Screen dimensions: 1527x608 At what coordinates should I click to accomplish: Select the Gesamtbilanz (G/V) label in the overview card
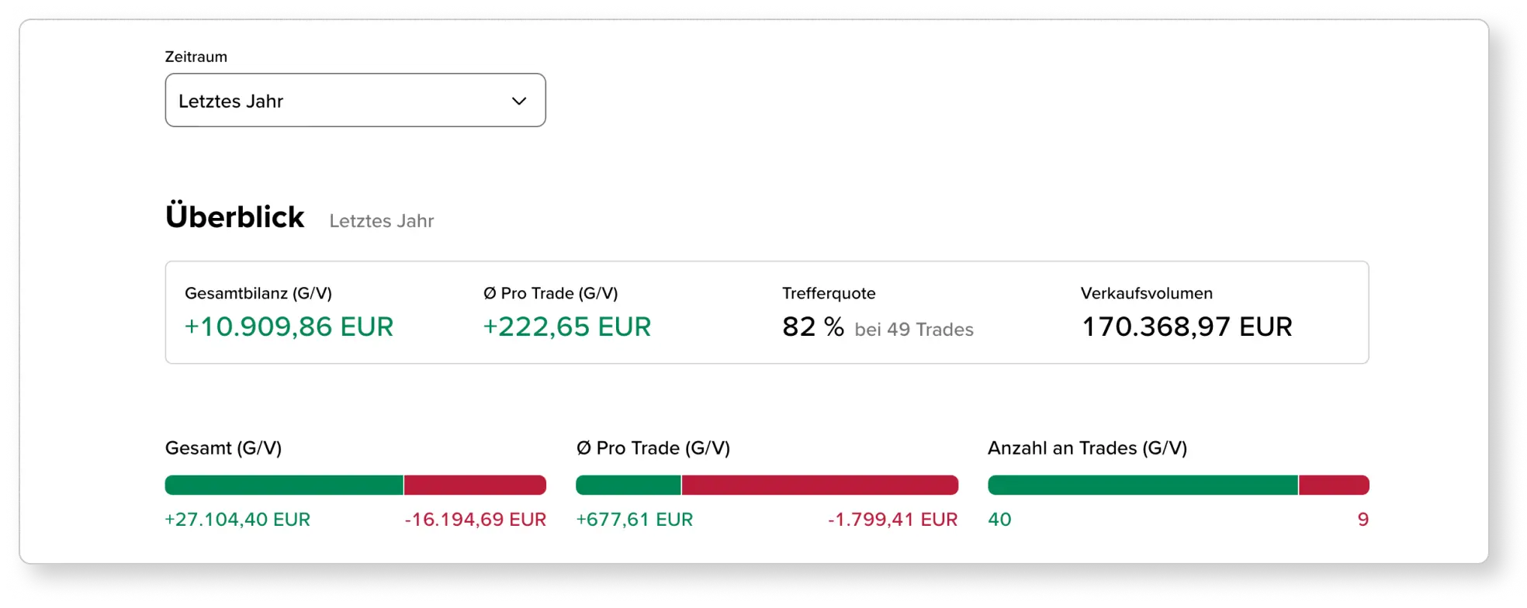click(x=258, y=293)
